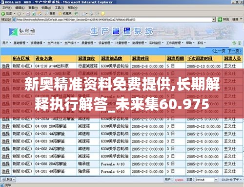244x187 pixels.
Task: Sort by 设备名称 column header
Action: pyautogui.click(x=44, y=59)
